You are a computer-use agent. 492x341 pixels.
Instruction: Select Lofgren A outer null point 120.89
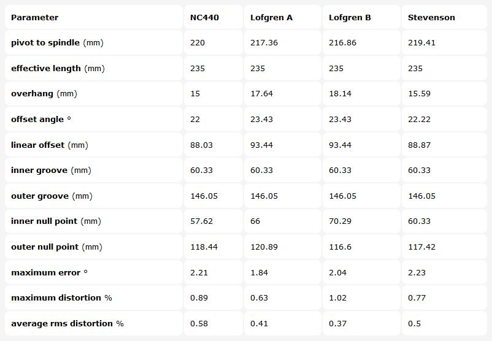[x=264, y=247]
